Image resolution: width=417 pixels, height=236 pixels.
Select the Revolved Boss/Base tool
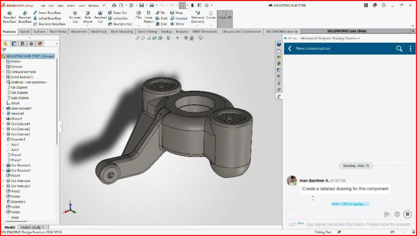[25, 17]
